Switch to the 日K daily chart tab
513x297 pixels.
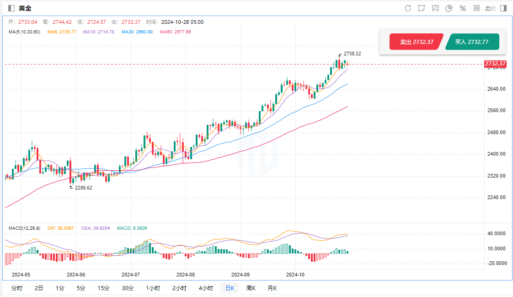229,288
